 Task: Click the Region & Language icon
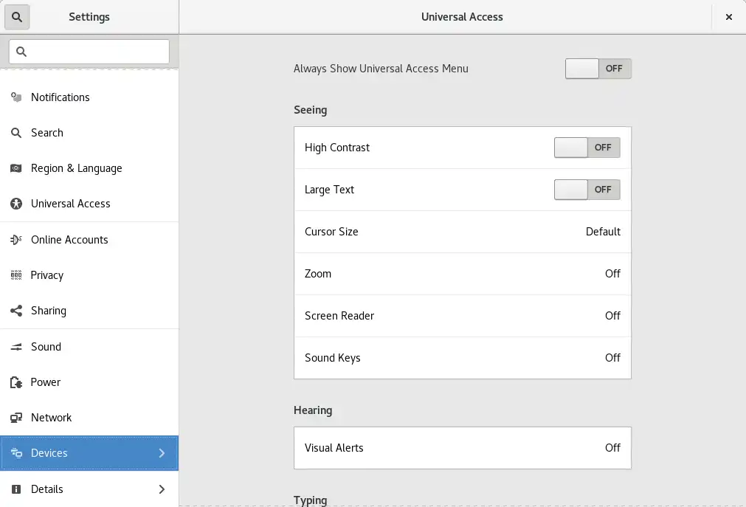pos(16,168)
